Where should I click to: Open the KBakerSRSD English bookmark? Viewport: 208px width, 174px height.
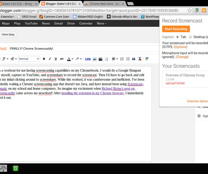coord(88,17)
